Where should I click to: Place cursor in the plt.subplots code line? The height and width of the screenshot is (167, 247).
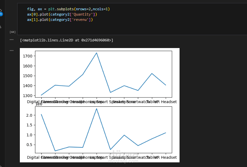point(66,9)
